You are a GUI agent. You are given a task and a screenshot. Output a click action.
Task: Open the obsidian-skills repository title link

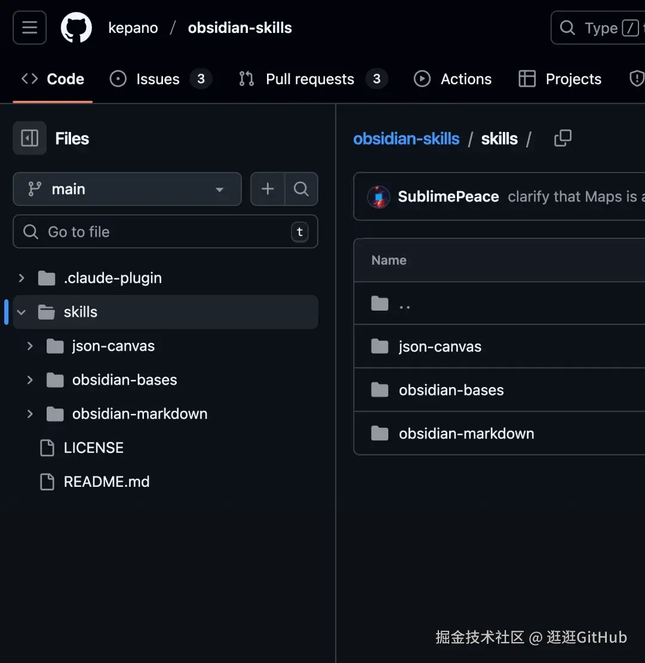coord(239,28)
